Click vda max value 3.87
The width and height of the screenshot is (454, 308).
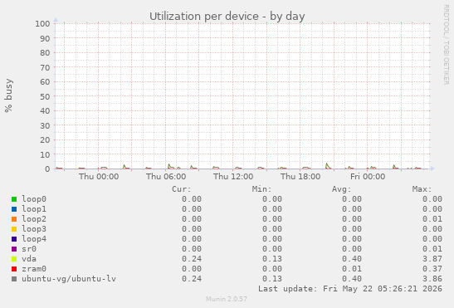pyautogui.click(x=432, y=259)
